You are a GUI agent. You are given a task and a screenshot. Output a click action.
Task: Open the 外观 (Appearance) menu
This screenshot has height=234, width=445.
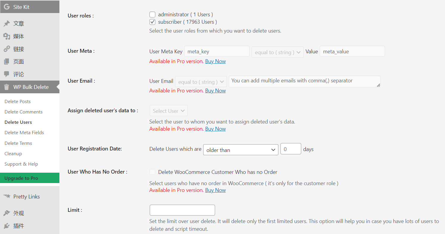click(30, 213)
